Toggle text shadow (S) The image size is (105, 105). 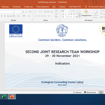[x=8, y=16]
